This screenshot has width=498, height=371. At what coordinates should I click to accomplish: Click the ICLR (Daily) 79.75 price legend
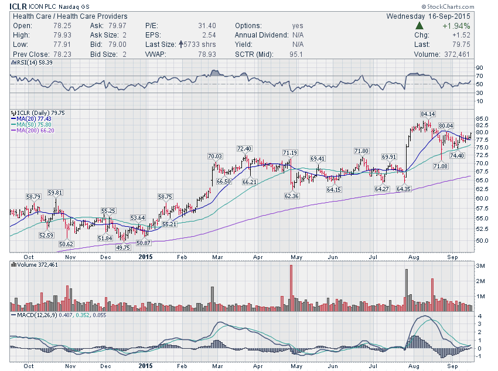coord(38,113)
